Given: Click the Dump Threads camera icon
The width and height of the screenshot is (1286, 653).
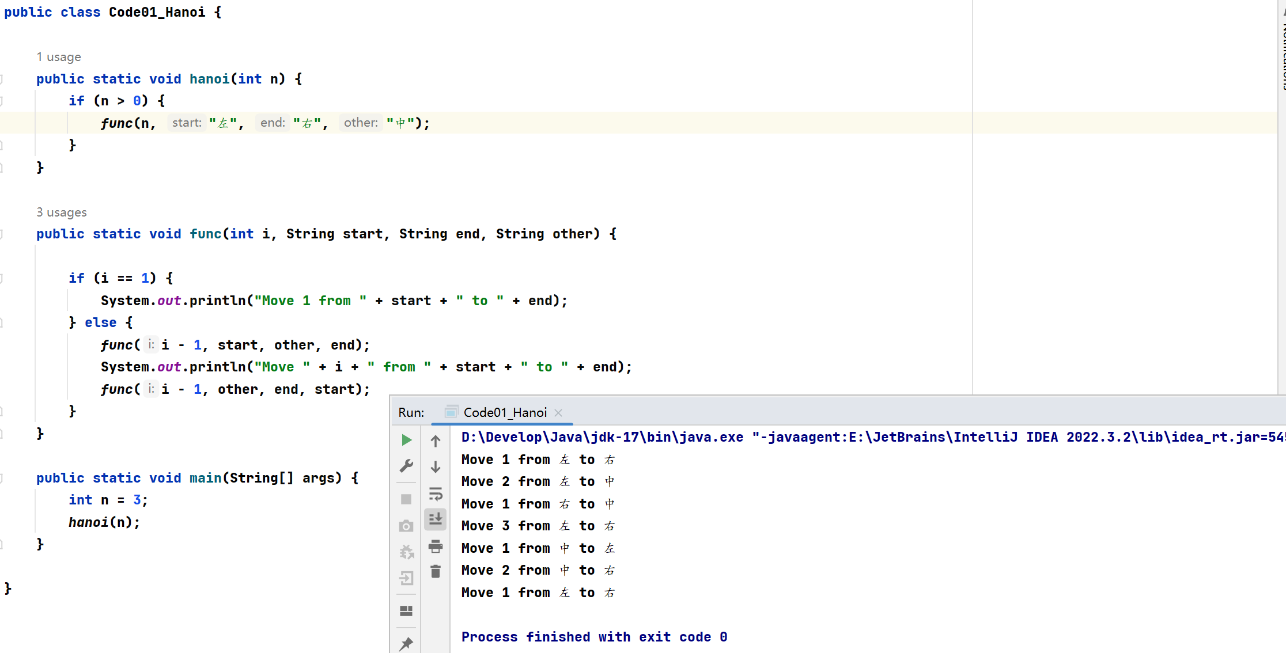Looking at the screenshot, I should coord(406,526).
